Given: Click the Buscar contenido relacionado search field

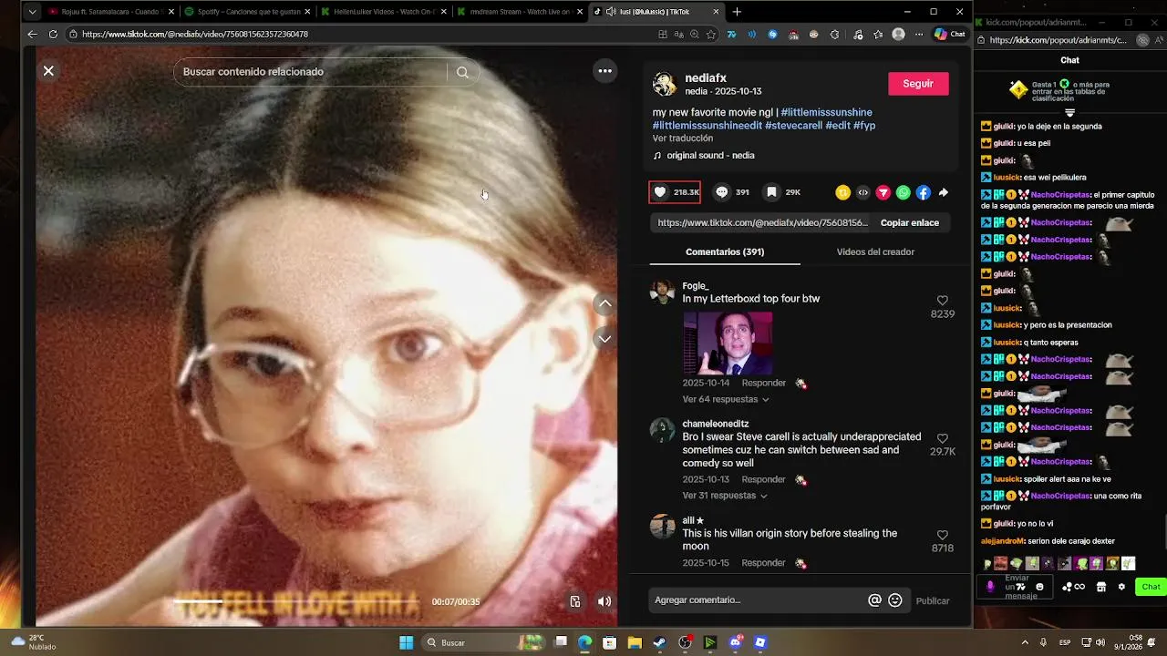Looking at the screenshot, I should [310, 72].
